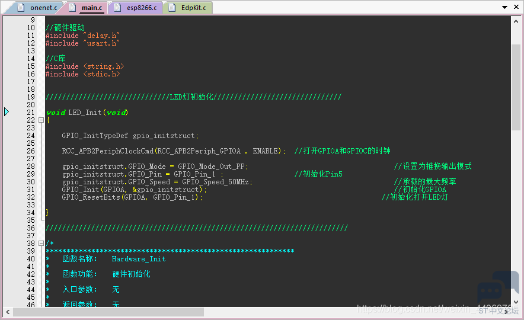The width and height of the screenshot is (524, 320).
Task: Click the //硬件驱动 comment
Action: pos(65,27)
